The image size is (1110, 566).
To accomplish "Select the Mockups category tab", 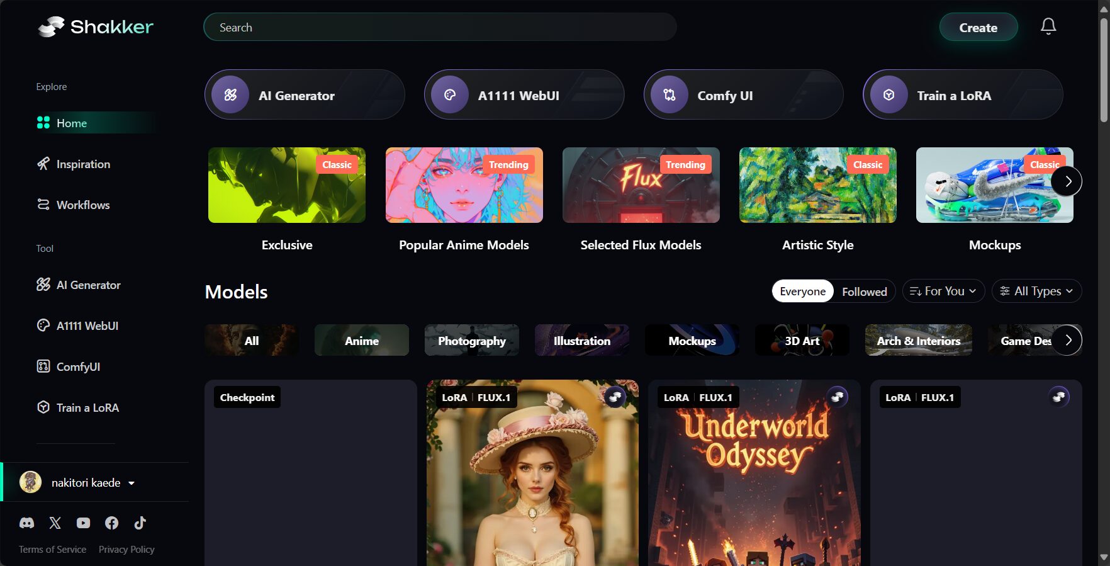I will click(692, 340).
